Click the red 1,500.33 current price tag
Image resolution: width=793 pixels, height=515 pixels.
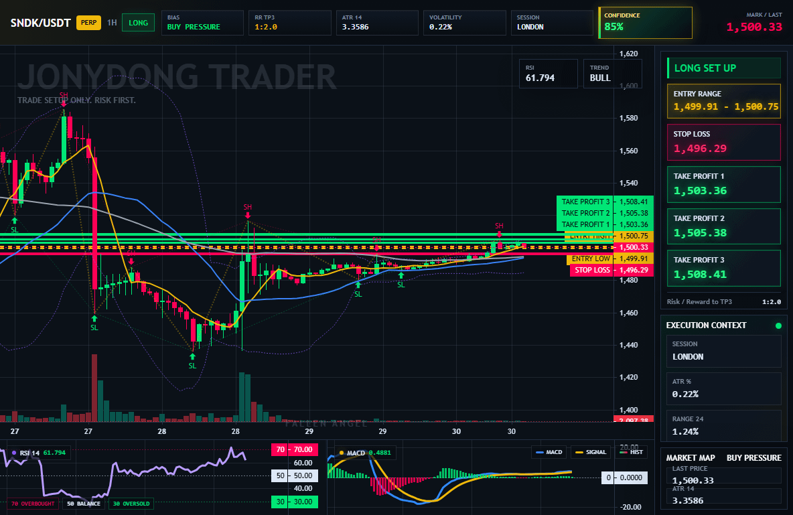point(634,247)
